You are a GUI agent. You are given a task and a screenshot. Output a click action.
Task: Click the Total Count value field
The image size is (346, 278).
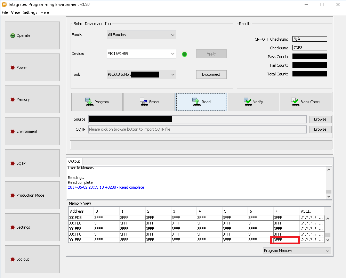(x=310, y=74)
